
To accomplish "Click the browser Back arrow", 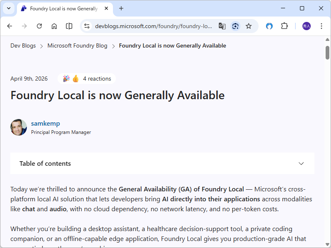I will tap(10, 26).
